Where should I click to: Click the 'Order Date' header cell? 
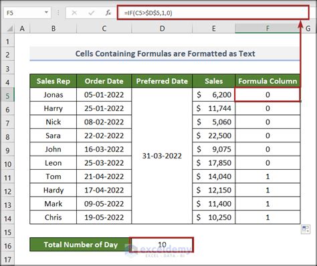[104, 81]
